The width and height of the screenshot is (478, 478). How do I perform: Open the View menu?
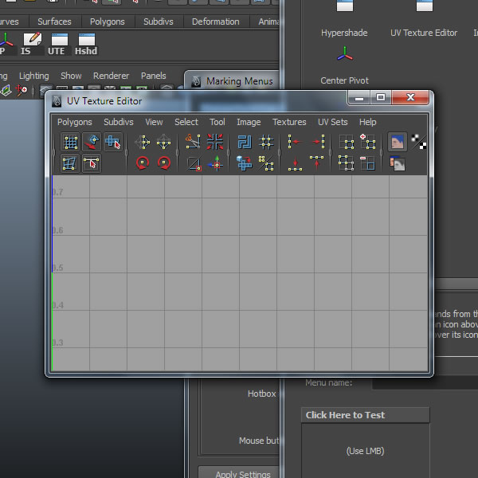154,122
